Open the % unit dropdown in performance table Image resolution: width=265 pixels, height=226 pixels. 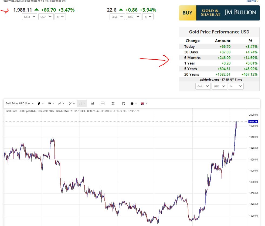click(235, 86)
